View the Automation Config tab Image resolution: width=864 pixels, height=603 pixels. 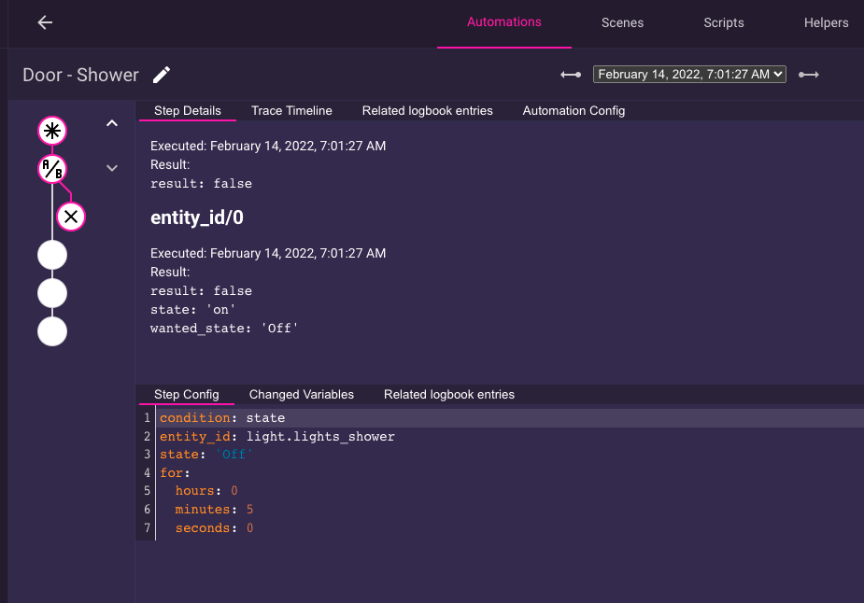tap(574, 111)
